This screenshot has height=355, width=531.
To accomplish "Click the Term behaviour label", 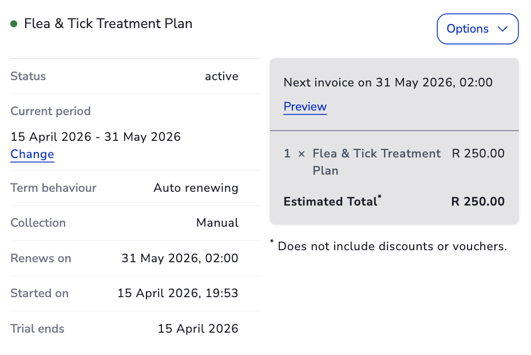I will pos(53,188).
